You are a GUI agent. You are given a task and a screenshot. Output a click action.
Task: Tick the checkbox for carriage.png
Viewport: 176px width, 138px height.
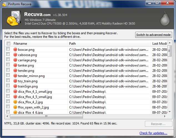pos(8,59)
